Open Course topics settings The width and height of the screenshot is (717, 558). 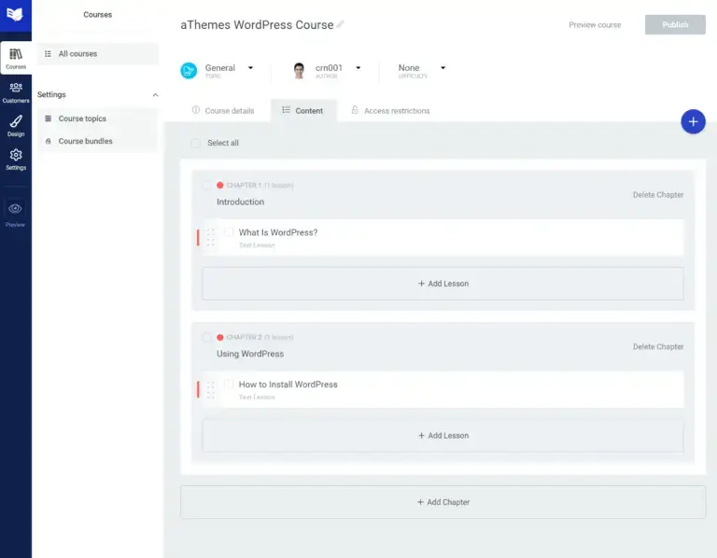pos(98,119)
